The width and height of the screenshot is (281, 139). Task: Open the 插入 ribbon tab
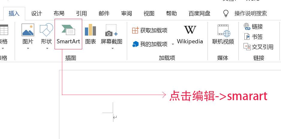click(x=14, y=13)
